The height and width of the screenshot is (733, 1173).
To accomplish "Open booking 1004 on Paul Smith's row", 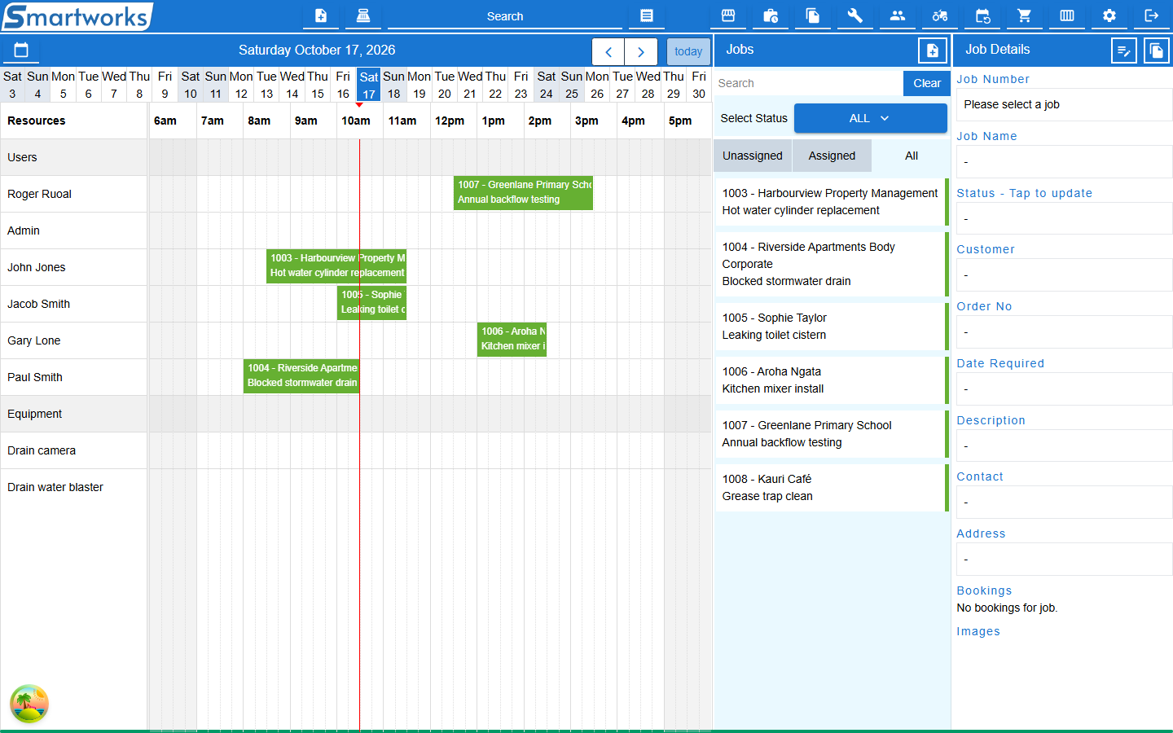I will pos(301,376).
